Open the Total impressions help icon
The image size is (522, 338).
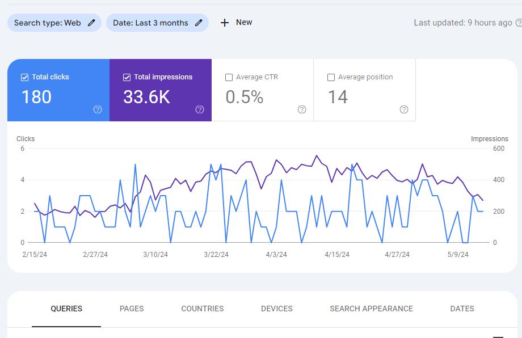pyautogui.click(x=200, y=109)
